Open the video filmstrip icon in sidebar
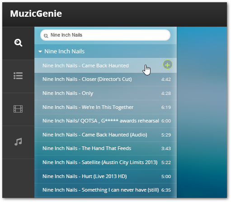This screenshot has width=231, height=202. [18, 109]
